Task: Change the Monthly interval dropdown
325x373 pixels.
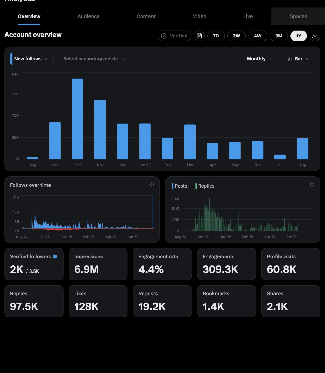Action: tap(260, 59)
